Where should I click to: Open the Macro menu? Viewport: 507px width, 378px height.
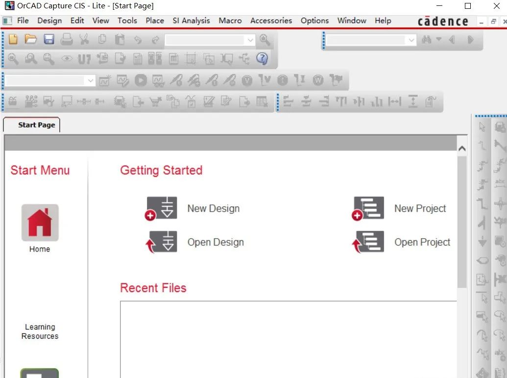coord(230,21)
